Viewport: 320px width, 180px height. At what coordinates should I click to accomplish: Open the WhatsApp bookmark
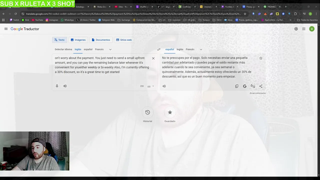pyautogui.click(x=67, y=20)
